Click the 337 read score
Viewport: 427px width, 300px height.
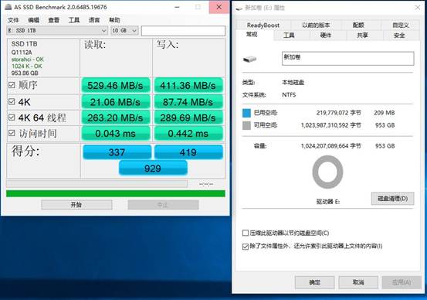point(117,152)
